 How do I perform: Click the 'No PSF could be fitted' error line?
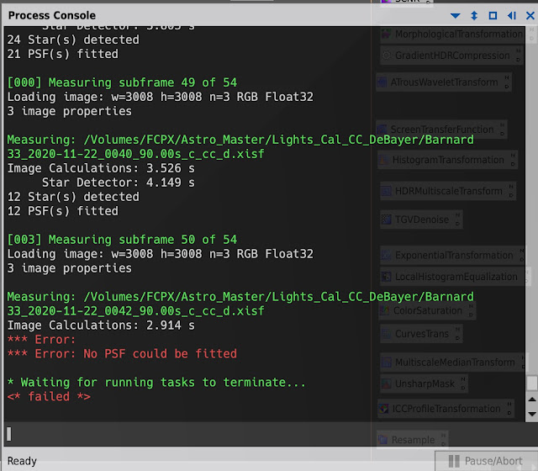point(122,353)
